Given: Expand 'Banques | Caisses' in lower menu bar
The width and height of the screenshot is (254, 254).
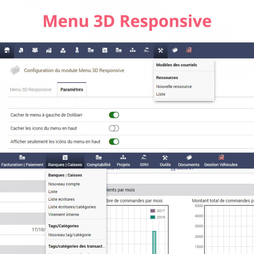Looking at the screenshot, I should [65, 161].
